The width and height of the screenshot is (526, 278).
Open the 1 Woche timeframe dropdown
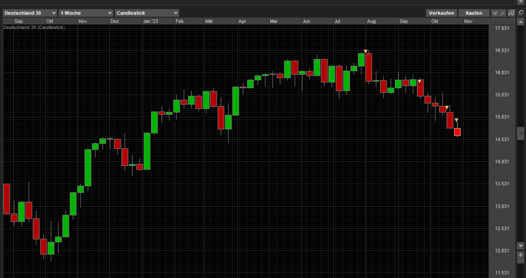point(86,13)
